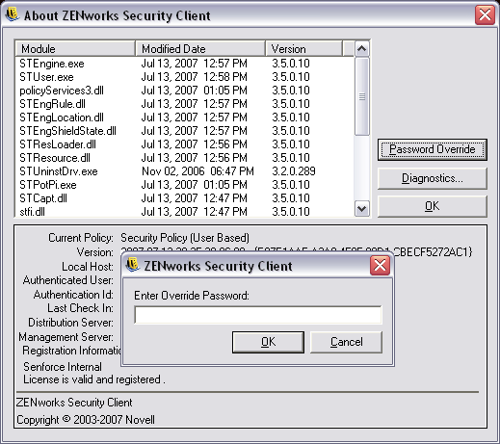Viewport: 500px width, 444px height.
Task: Click the Senforce Internal text
Action: 63,367
